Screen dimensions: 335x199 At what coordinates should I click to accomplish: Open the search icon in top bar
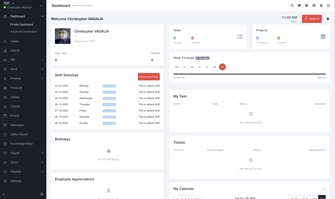292,5
